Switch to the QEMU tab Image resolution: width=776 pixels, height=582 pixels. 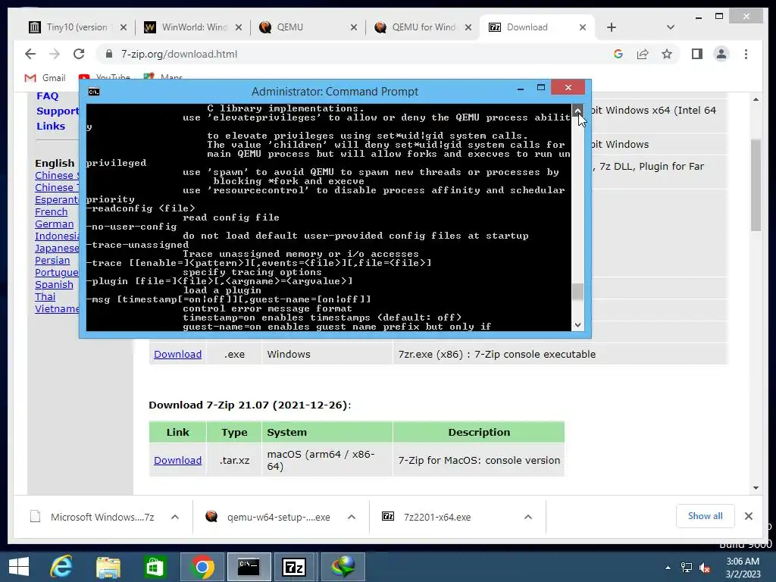[308, 27]
